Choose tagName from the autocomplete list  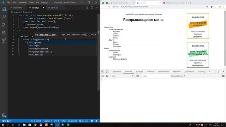63,43
